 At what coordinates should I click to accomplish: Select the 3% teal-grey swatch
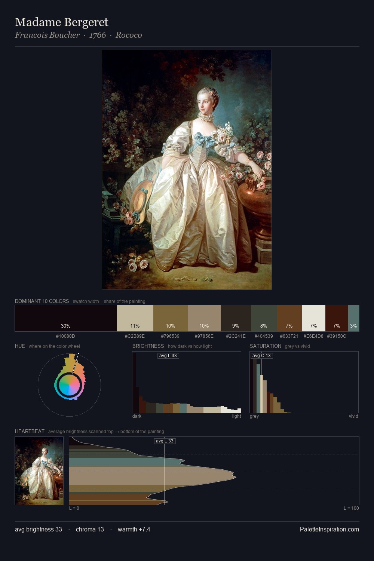(353, 318)
